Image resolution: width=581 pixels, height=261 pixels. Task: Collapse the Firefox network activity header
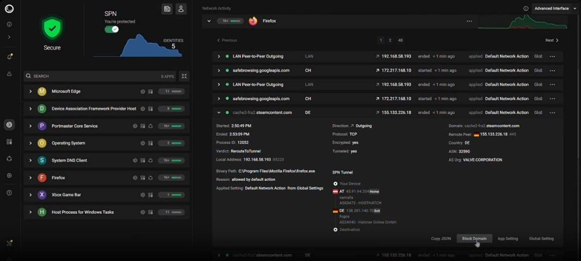coord(209,21)
